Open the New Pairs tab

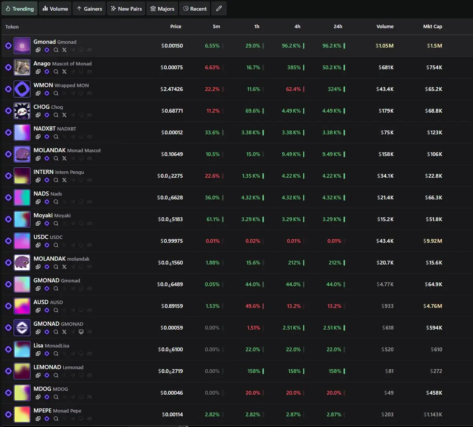(x=126, y=9)
